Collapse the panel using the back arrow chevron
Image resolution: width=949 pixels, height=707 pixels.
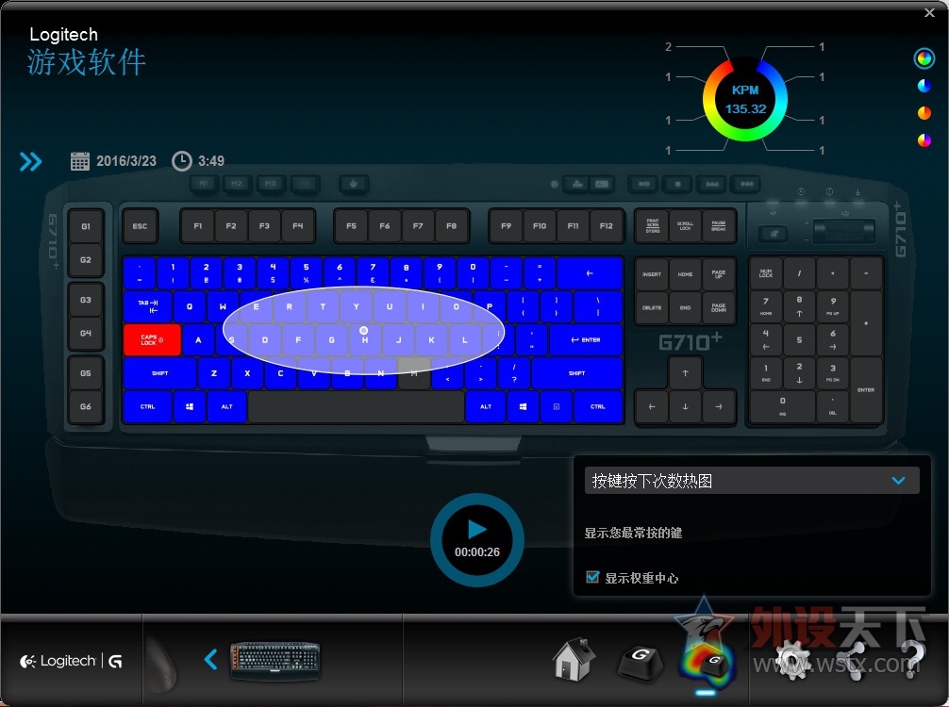click(210, 660)
